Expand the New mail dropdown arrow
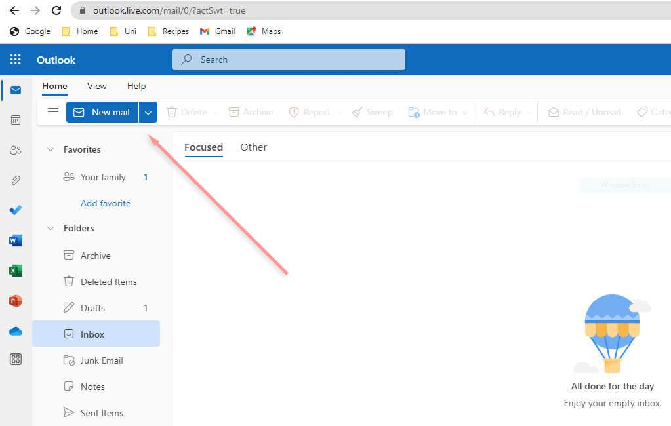This screenshot has height=426, width=671. tap(148, 113)
